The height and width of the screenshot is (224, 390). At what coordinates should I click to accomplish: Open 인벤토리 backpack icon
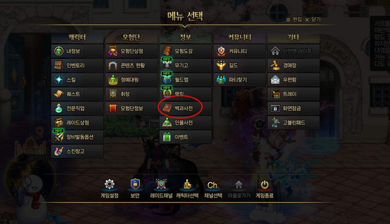59,65
